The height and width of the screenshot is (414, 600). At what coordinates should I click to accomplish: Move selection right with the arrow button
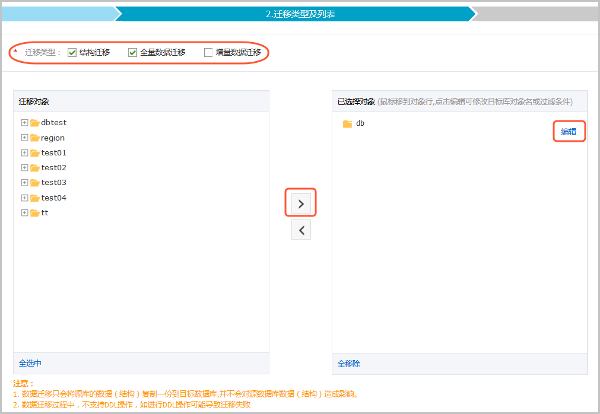click(301, 203)
